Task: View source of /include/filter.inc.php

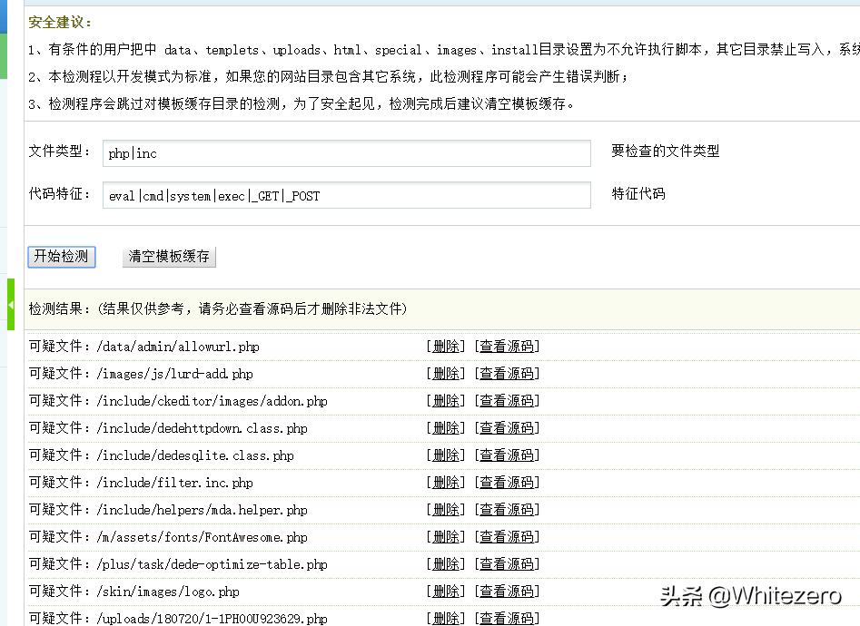Action: (508, 482)
